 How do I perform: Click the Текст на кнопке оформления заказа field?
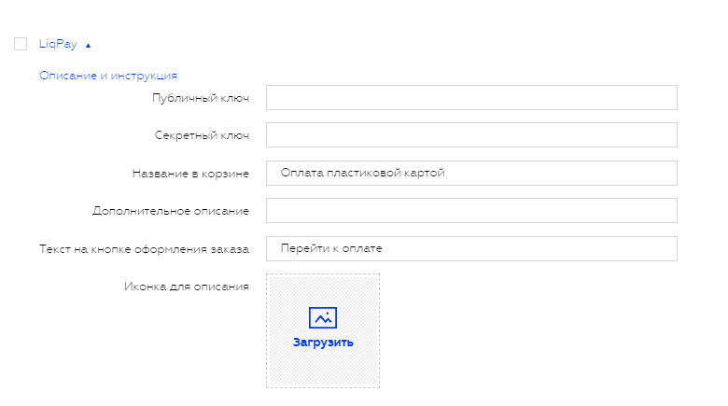coord(471,248)
